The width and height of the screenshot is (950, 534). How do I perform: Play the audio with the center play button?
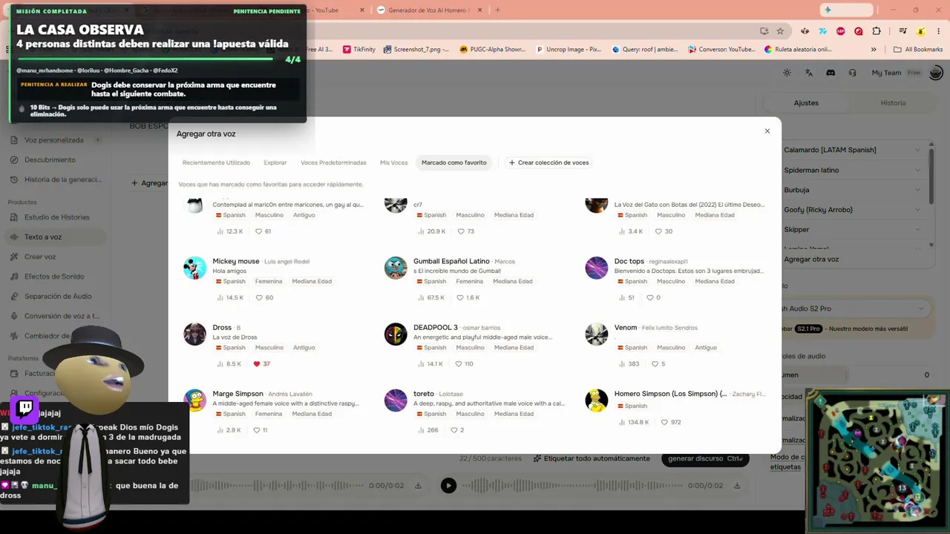click(448, 486)
